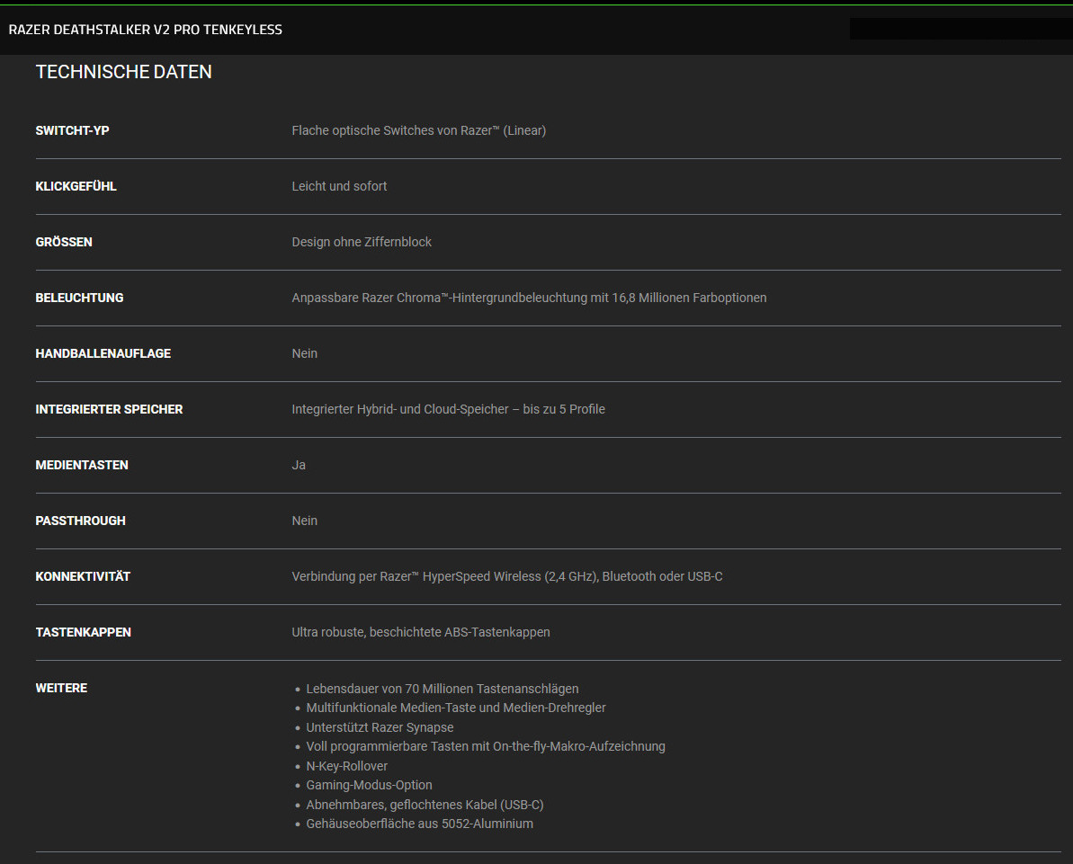Click the HyperSpeed Wireless connection description
1073x864 pixels.
tap(506, 576)
